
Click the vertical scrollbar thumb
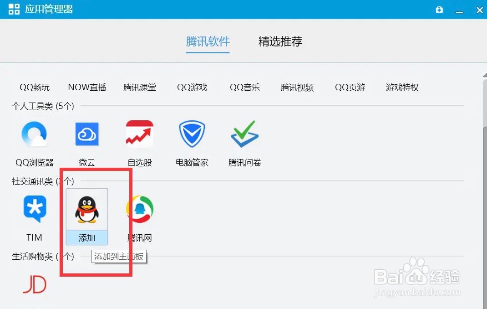coord(485,217)
